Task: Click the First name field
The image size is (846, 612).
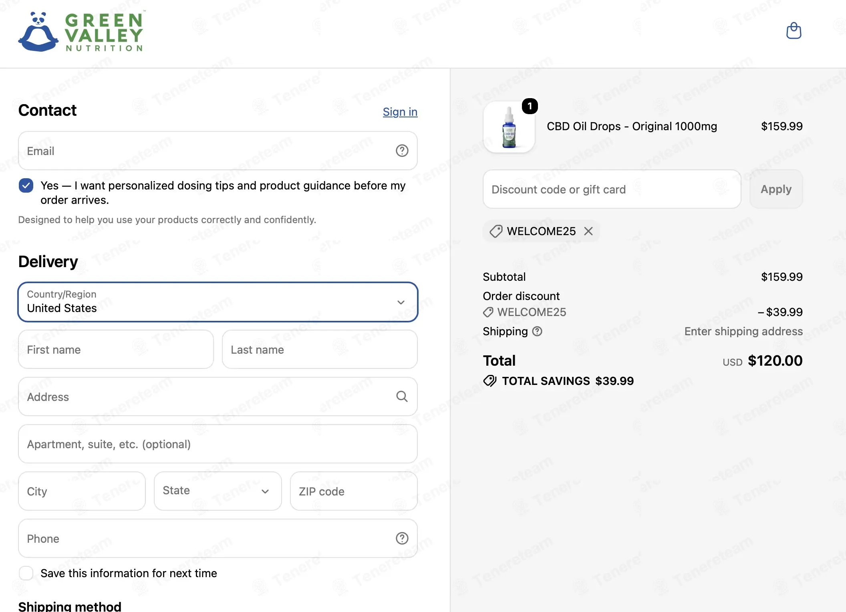Action: pos(116,349)
